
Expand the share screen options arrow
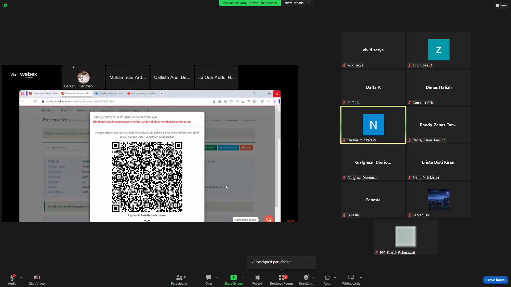tap(244, 277)
